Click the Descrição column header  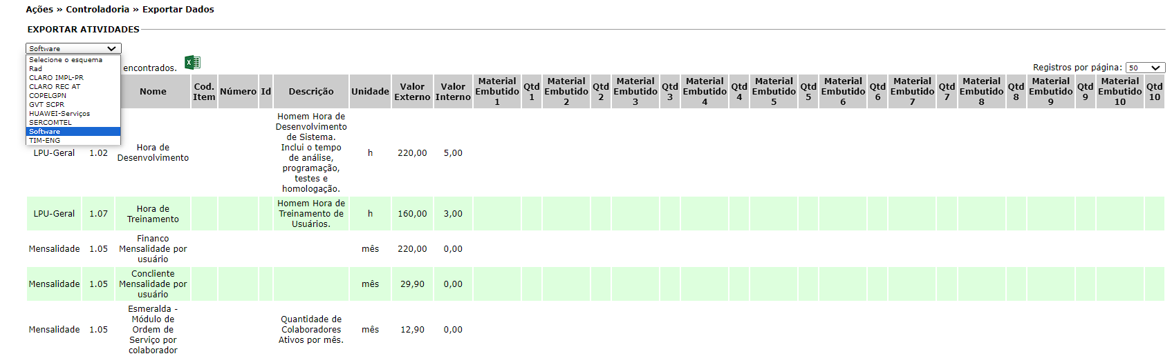(x=310, y=92)
